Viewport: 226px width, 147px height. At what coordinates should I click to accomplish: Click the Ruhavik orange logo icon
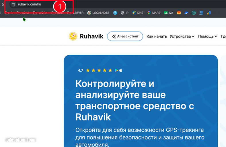click(x=73, y=36)
